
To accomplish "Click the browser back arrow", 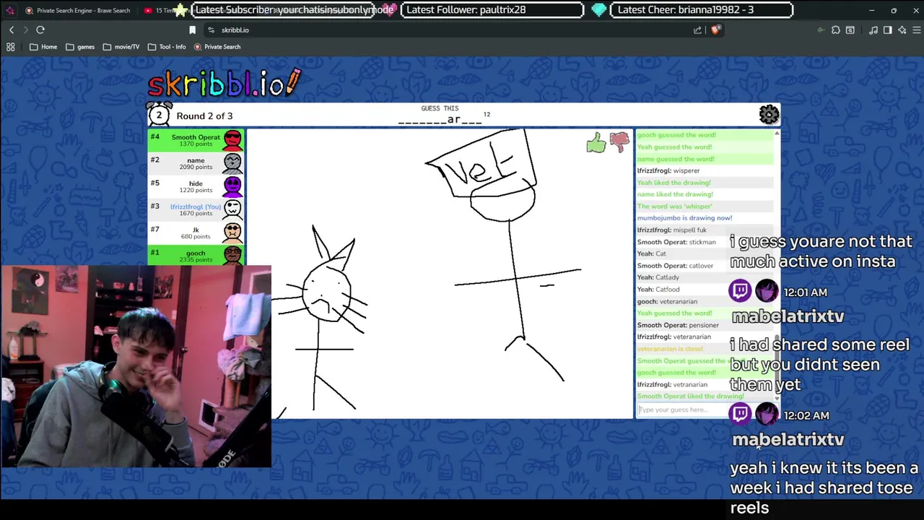I will click(x=12, y=30).
